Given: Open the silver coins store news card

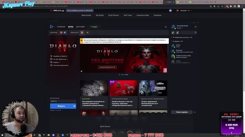Looking at the screenshot, I should click(x=94, y=94).
